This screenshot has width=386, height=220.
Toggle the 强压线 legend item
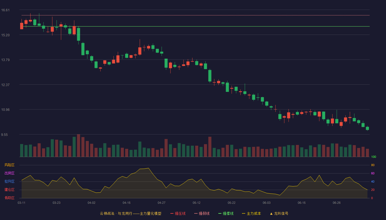click(x=178, y=213)
